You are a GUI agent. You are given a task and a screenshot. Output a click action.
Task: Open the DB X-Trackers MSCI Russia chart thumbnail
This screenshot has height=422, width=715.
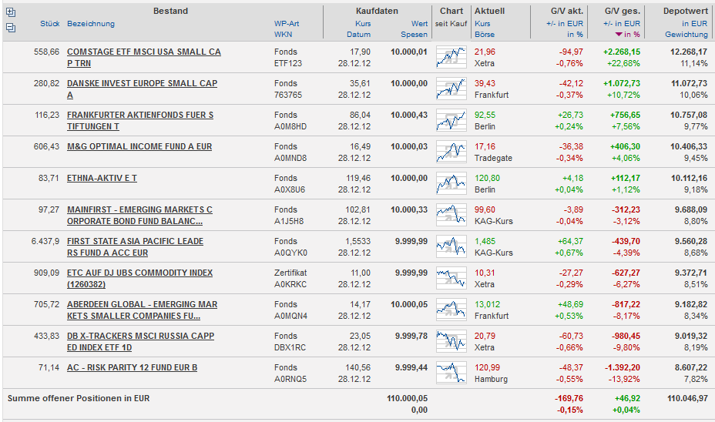click(451, 341)
